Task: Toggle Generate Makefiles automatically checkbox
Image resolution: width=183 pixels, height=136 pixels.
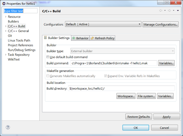Action: pyautogui.click(x=48, y=76)
